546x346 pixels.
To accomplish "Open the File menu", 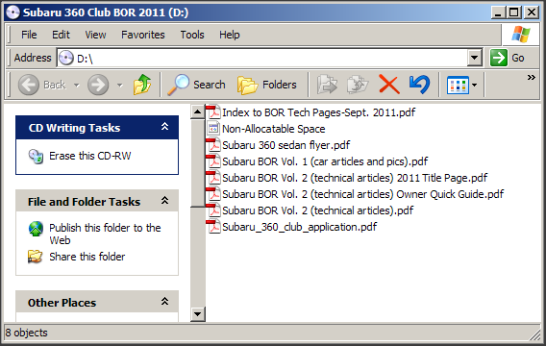I will tap(29, 35).
